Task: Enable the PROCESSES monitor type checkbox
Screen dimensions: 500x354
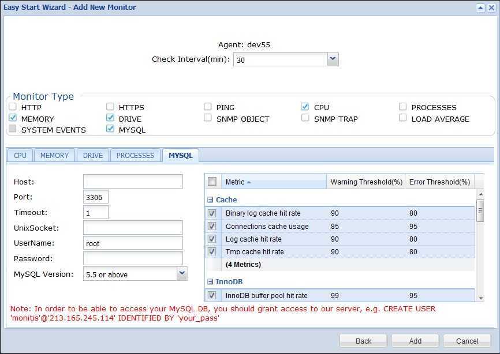Action: pos(403,106)
